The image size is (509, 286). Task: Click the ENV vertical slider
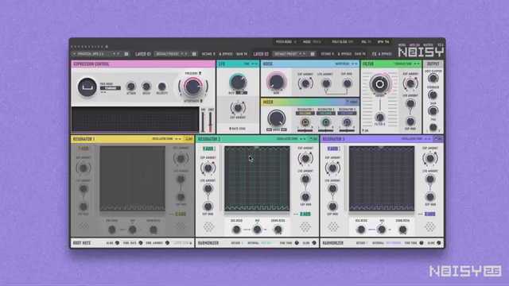[204, 122]
